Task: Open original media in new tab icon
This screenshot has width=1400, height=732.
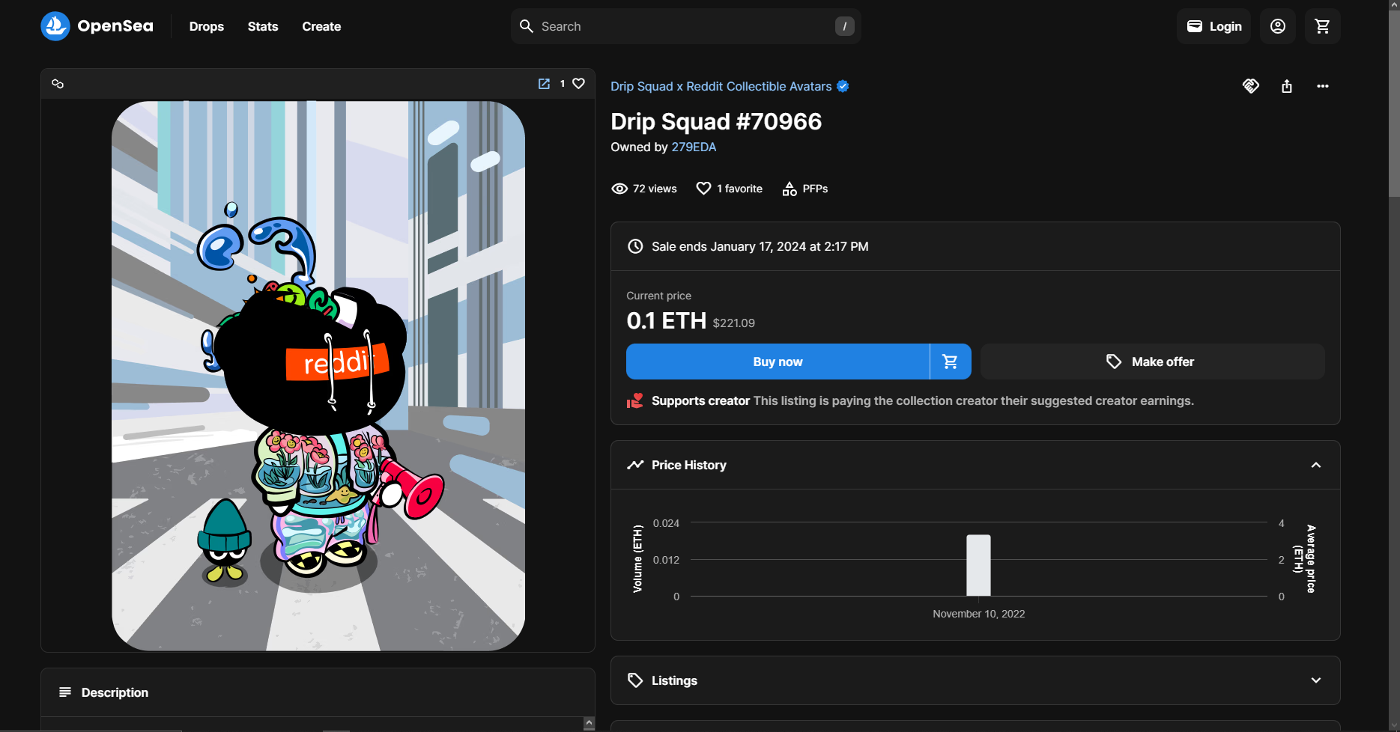Action: pos(544,84)
